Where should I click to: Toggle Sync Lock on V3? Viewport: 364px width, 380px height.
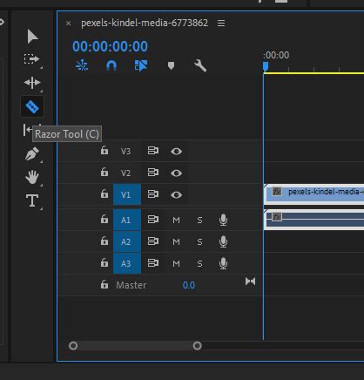click(x=153, y=151)
